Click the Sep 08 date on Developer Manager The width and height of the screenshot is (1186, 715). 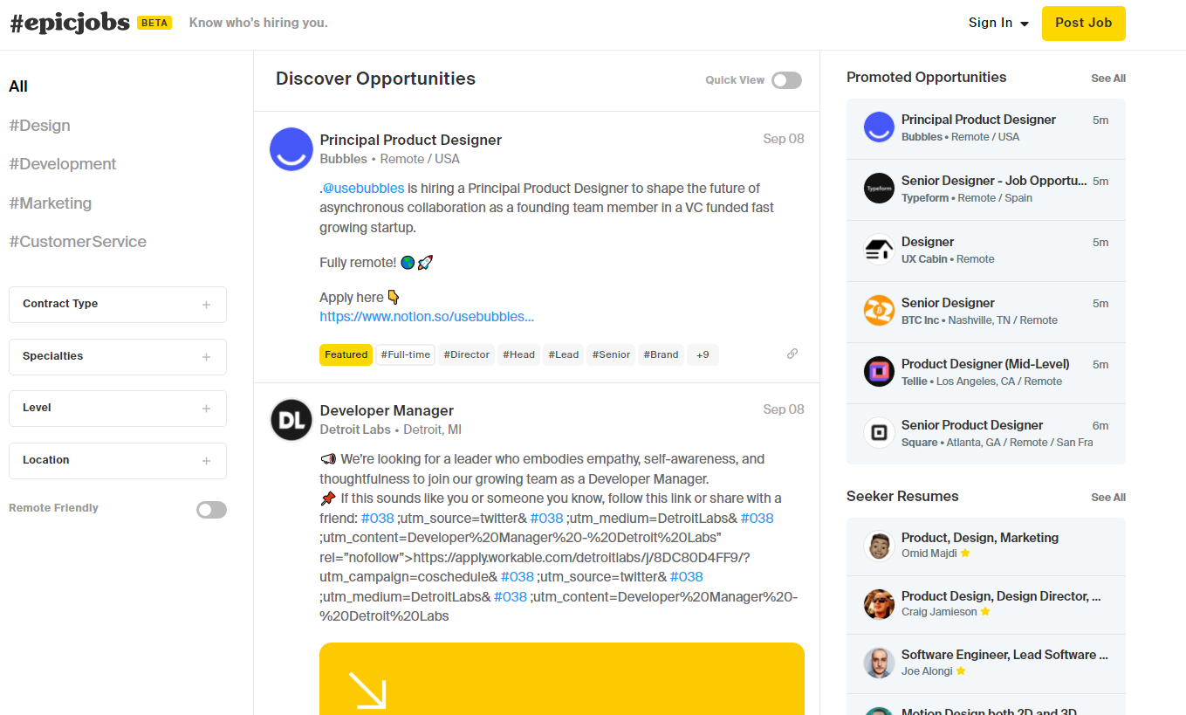pyautogui.click(x=784, y=409)
